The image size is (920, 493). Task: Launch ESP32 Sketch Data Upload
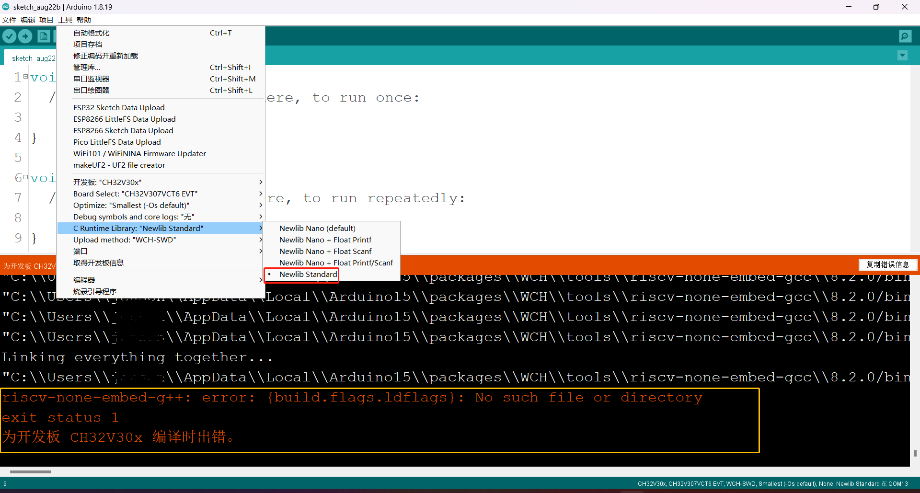pos(119,107)
